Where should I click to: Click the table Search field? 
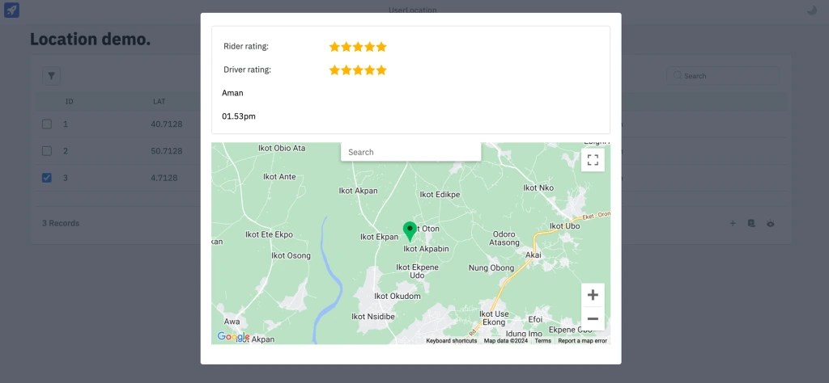[723, 76]
